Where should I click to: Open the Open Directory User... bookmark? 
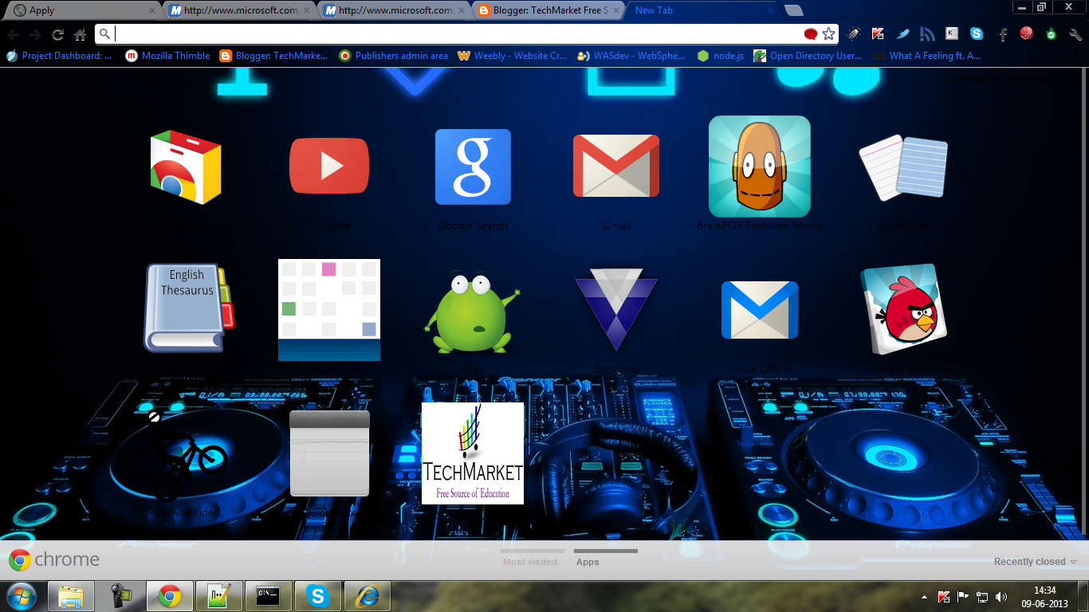point(808,56)
